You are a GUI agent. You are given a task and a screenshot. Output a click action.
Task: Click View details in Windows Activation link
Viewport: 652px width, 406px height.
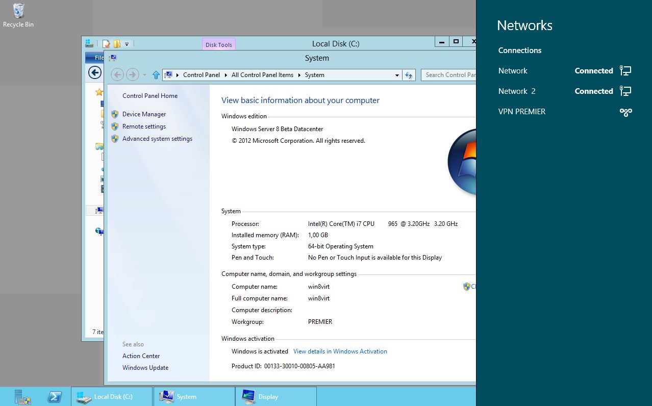pos(340,351)
